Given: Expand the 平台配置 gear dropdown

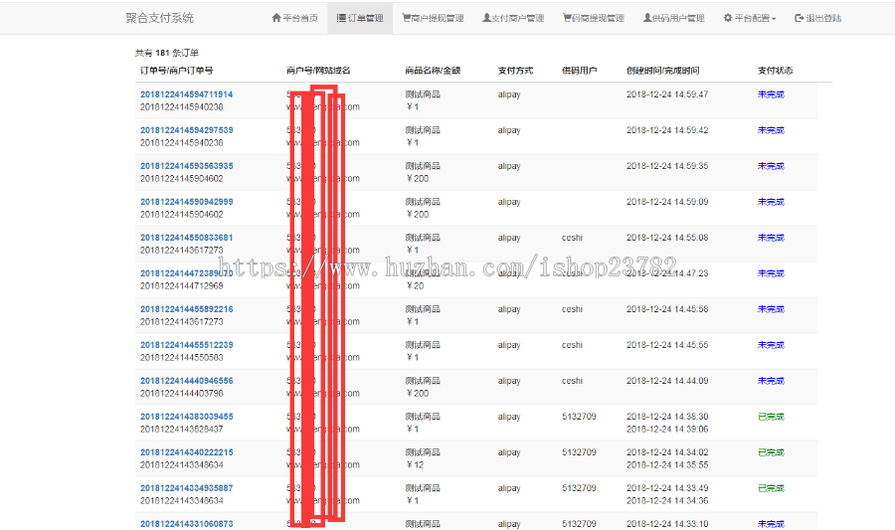Looking at the screenshot, I should click(750, 18).
